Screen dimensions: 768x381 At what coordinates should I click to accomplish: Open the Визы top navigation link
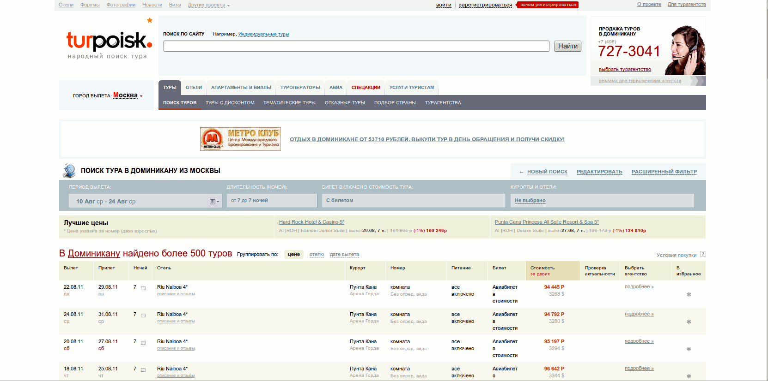tap(175, 5)
